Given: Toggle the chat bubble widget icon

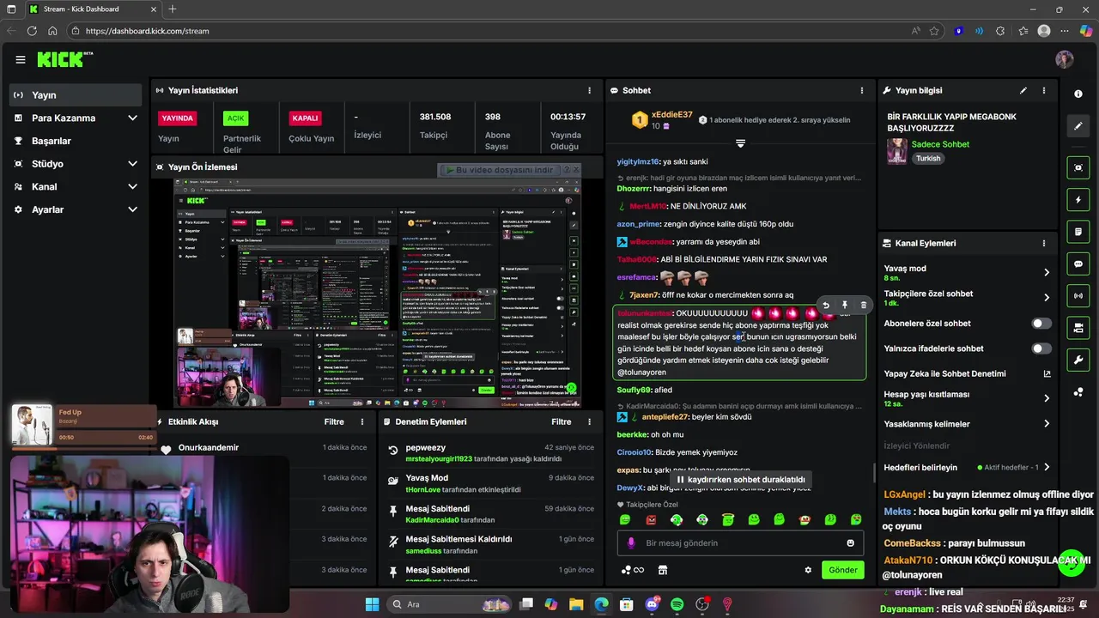Looking at the screenshot, I should coord(1078,264).
